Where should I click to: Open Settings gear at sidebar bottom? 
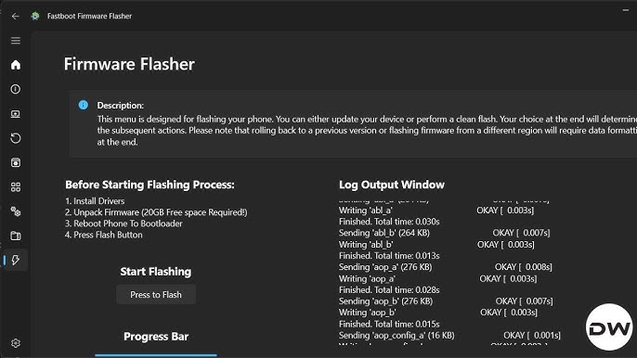(16, 343)
